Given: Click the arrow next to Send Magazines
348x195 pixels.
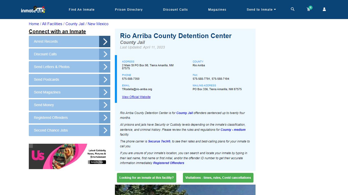Looking at the screenshot, I should click(x=105, y=92).
